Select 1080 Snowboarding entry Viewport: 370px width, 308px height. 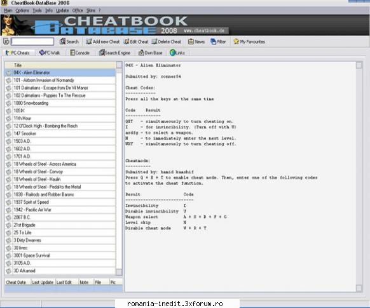click(60, 103)
